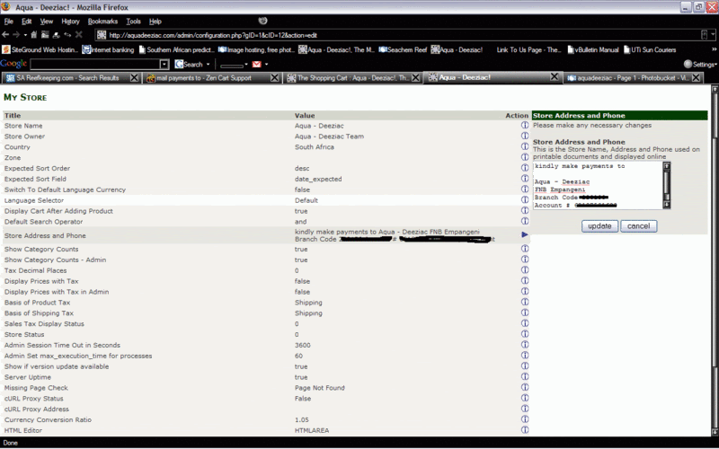Open the Tools menu
Viewport: 719px width, 449px height.
coord(133,21)
